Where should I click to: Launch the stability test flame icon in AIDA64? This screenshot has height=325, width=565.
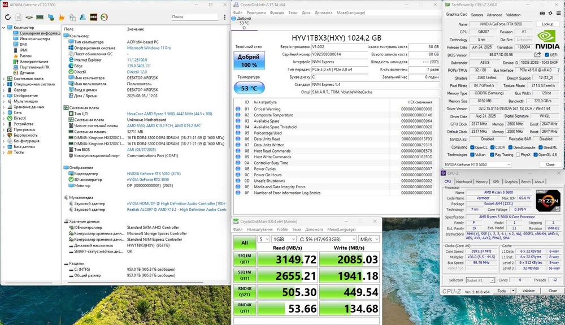(62, 17)
